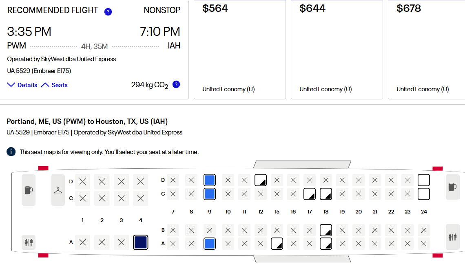Click the front galley cup icon
The width and height of the screenshot is (465, 264).
29,190
